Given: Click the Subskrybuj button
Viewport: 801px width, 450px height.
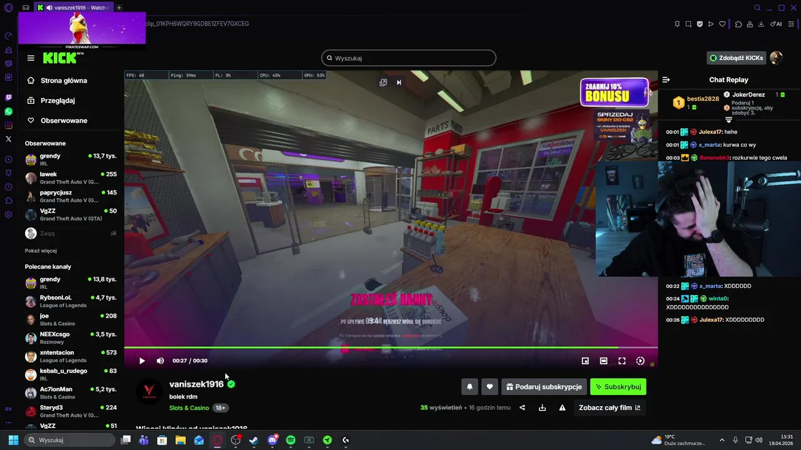Looking at the screenshot, I should tap(618, 387).
